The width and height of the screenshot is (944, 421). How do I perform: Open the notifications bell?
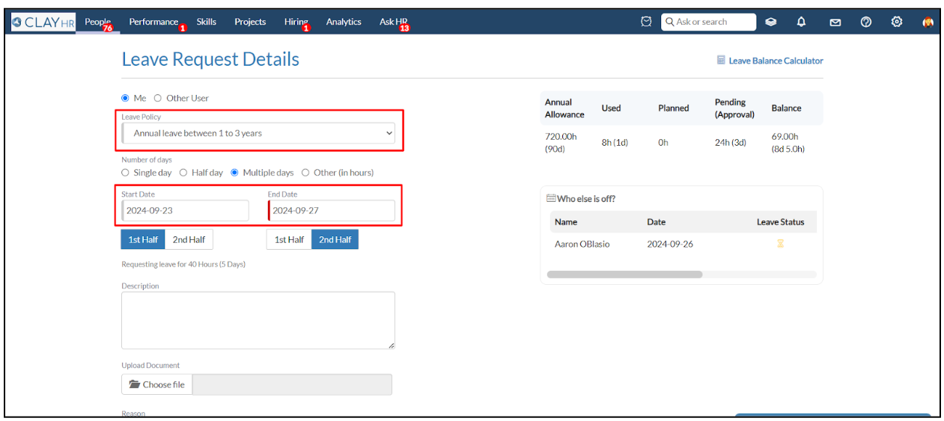point(801,22)
